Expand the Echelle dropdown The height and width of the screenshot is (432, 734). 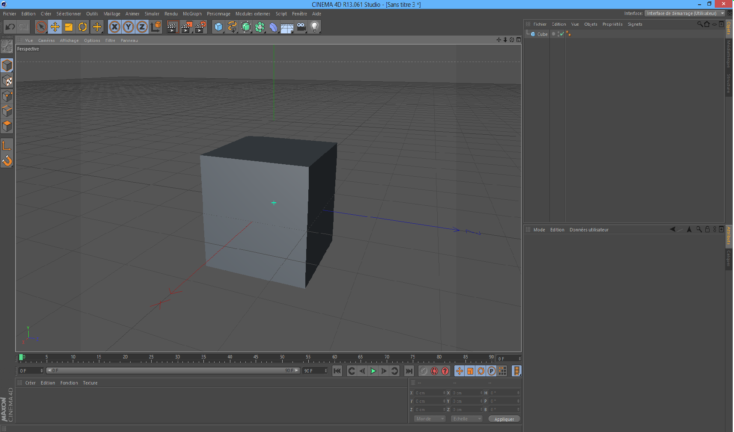tap(466, 419)
